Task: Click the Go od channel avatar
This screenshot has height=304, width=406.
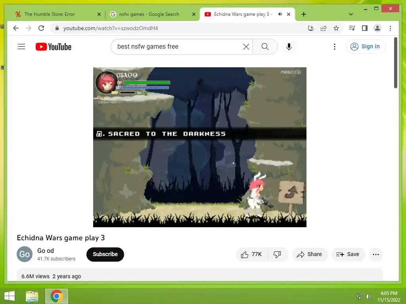Action: [x=25, y=254]
